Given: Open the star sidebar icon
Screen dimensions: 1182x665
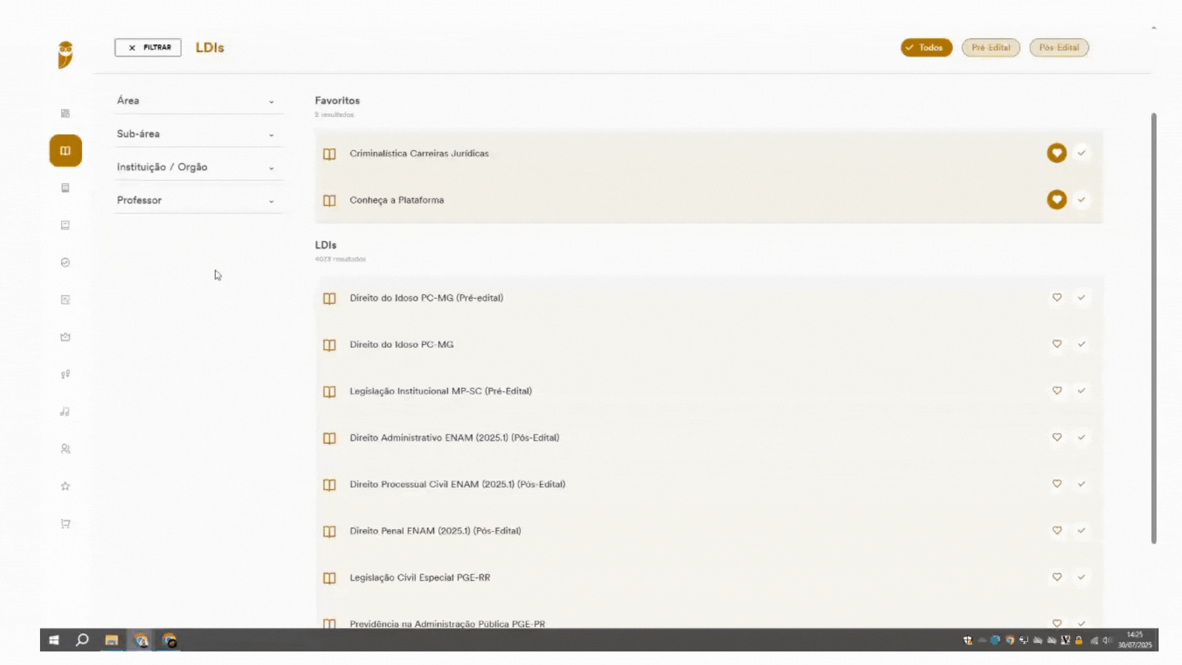Looking at the screenshot, I should point(65,486).
